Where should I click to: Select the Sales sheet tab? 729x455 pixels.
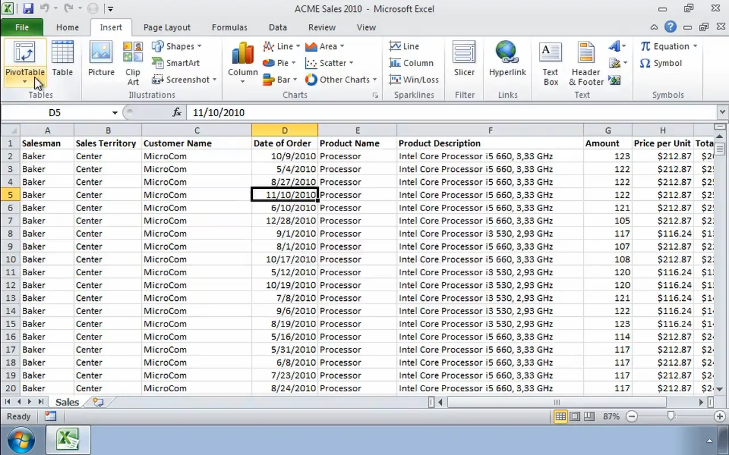tap(67, 402)
